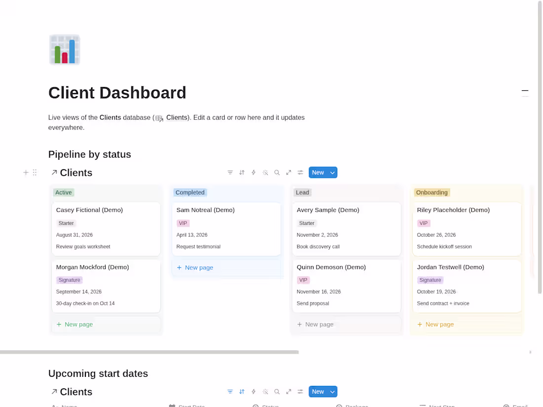Click arrow icon next to Upcoming Clients title

coord(54,391)
